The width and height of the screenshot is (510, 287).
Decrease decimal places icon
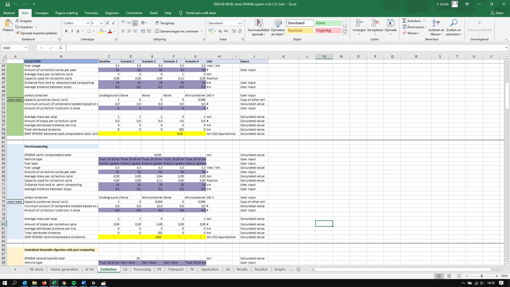click(239, 31)
